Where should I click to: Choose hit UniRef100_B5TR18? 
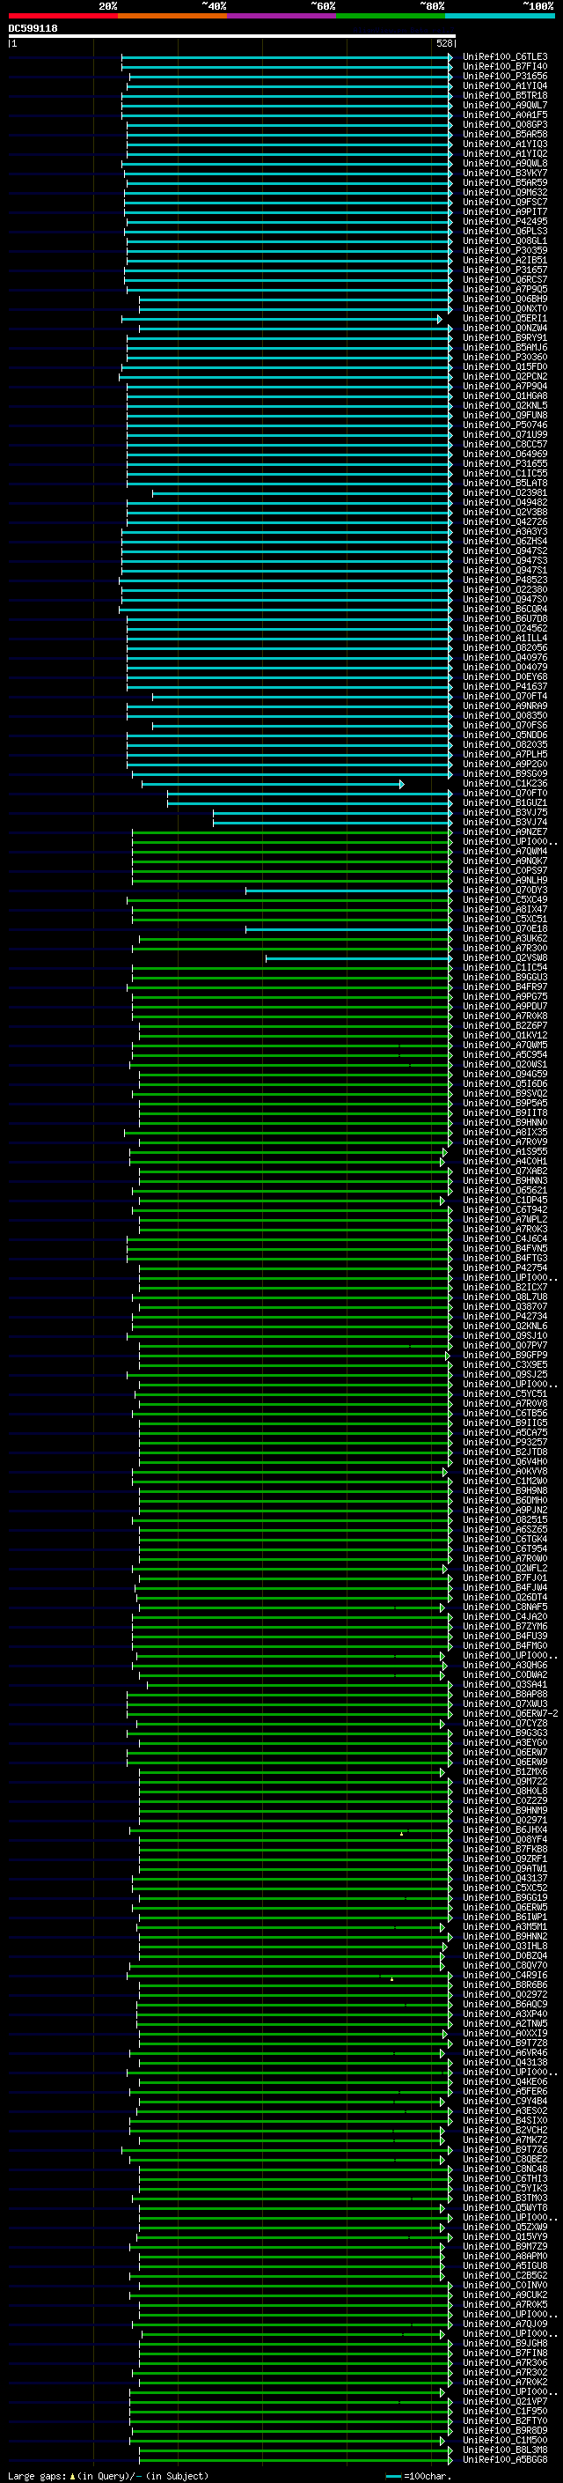504,95
